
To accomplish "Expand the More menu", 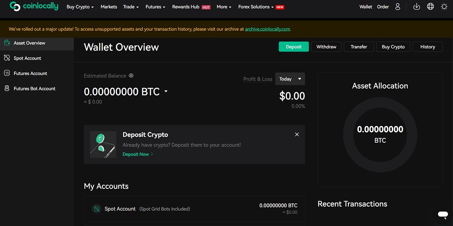I will point(224,7).
